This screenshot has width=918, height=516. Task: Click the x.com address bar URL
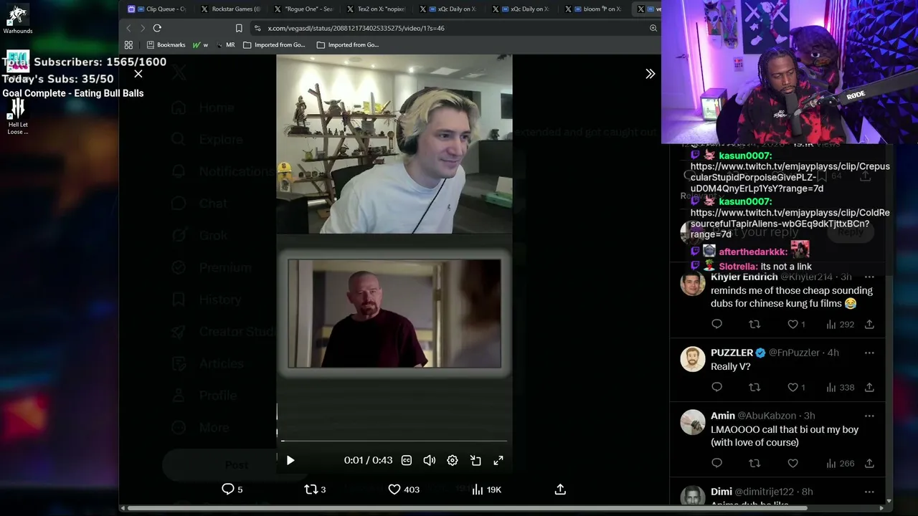[356, 29]
